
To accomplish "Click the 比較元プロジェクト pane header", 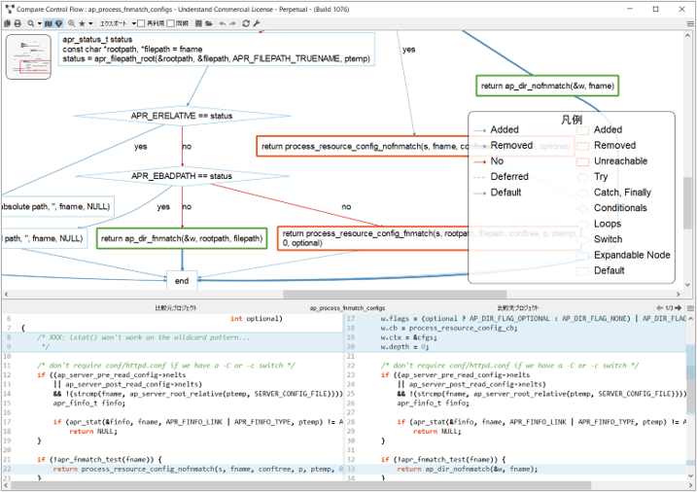I will (176, 308).
